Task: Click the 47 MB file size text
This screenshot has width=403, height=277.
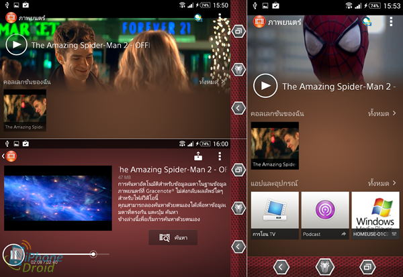Action: point(124,177)
